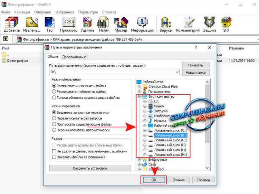Click the Изменён column header
This screenshot has height=194, width=259.
click(x=236, y=48)
